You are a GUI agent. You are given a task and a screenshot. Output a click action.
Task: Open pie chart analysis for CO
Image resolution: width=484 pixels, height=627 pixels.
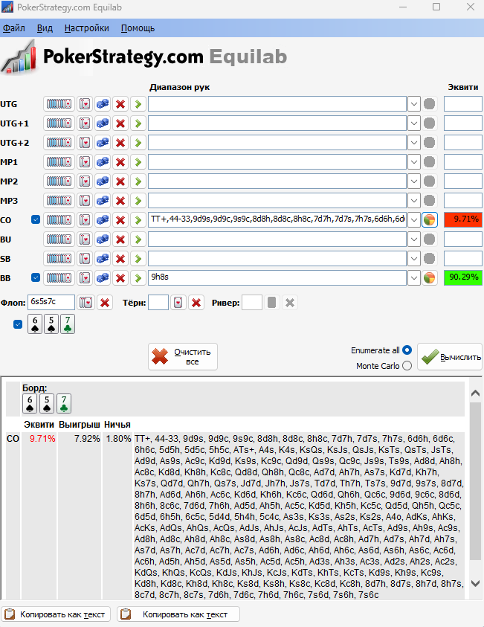coord(429,220)
